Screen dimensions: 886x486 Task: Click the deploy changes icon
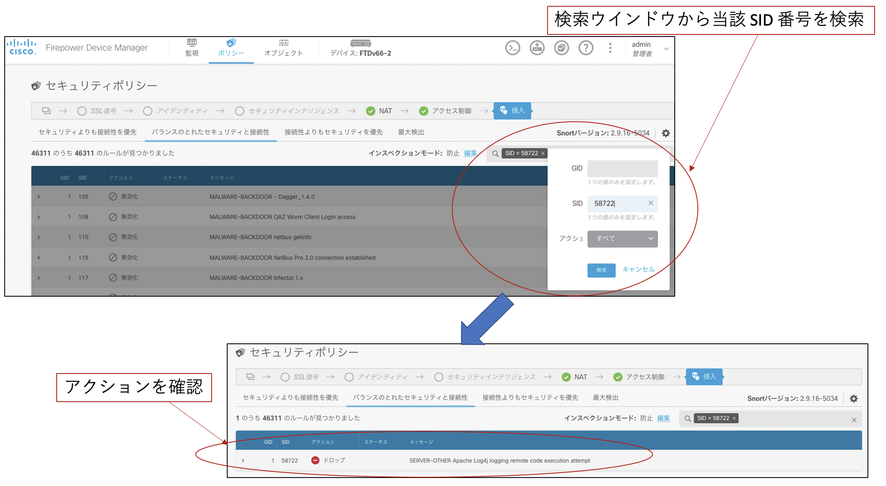[x=537, y=48]
